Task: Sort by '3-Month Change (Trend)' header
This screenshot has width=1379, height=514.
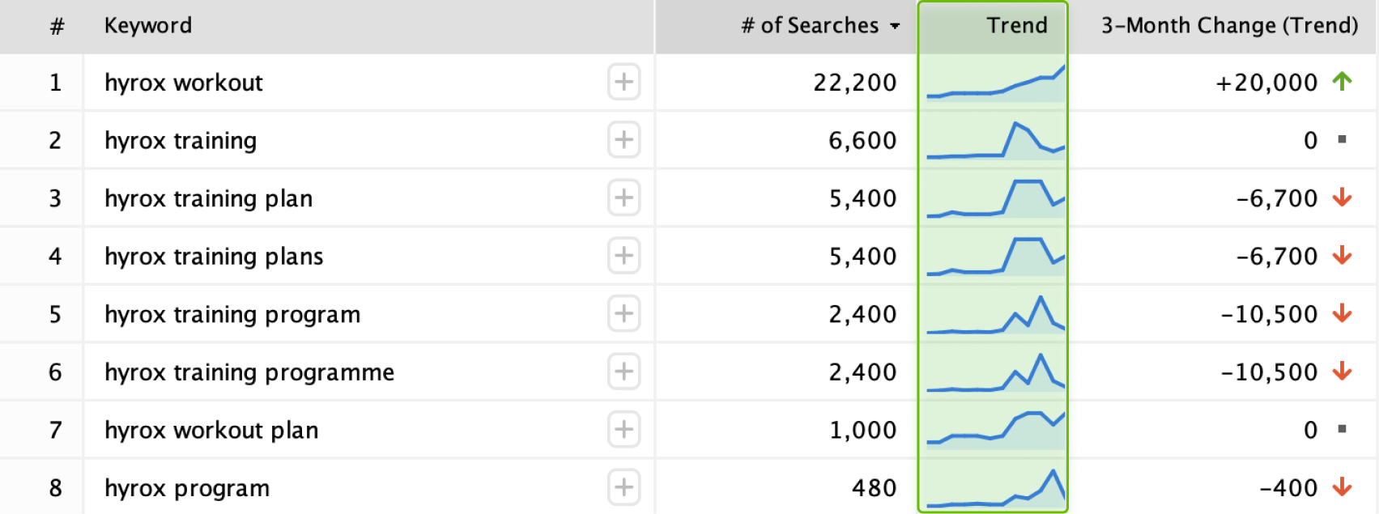Action: point(1229,25)
